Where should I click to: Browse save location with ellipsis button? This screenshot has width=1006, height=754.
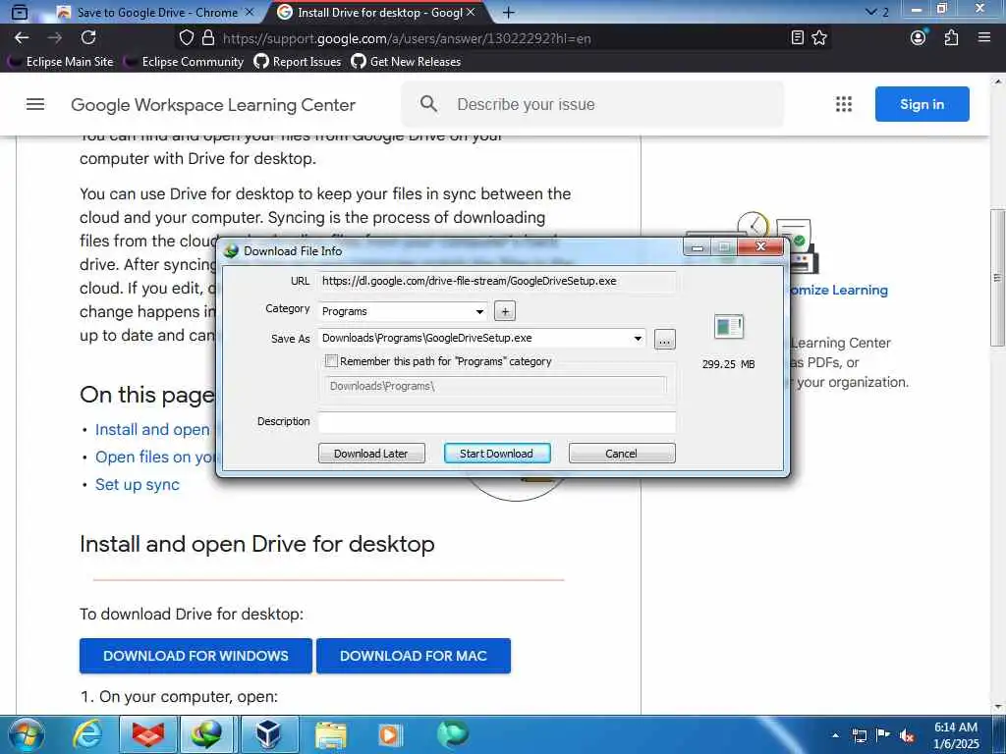(665, 339)
